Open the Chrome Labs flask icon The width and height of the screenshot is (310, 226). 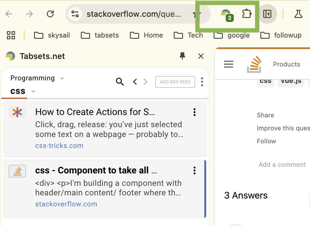[298, 14]
